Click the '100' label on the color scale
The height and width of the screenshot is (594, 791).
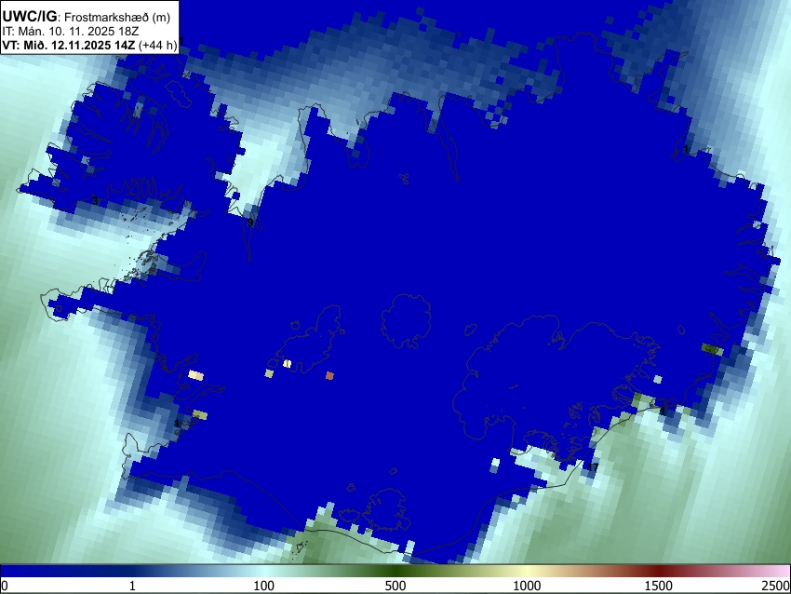pyautogui.click(x=264, y=586)
